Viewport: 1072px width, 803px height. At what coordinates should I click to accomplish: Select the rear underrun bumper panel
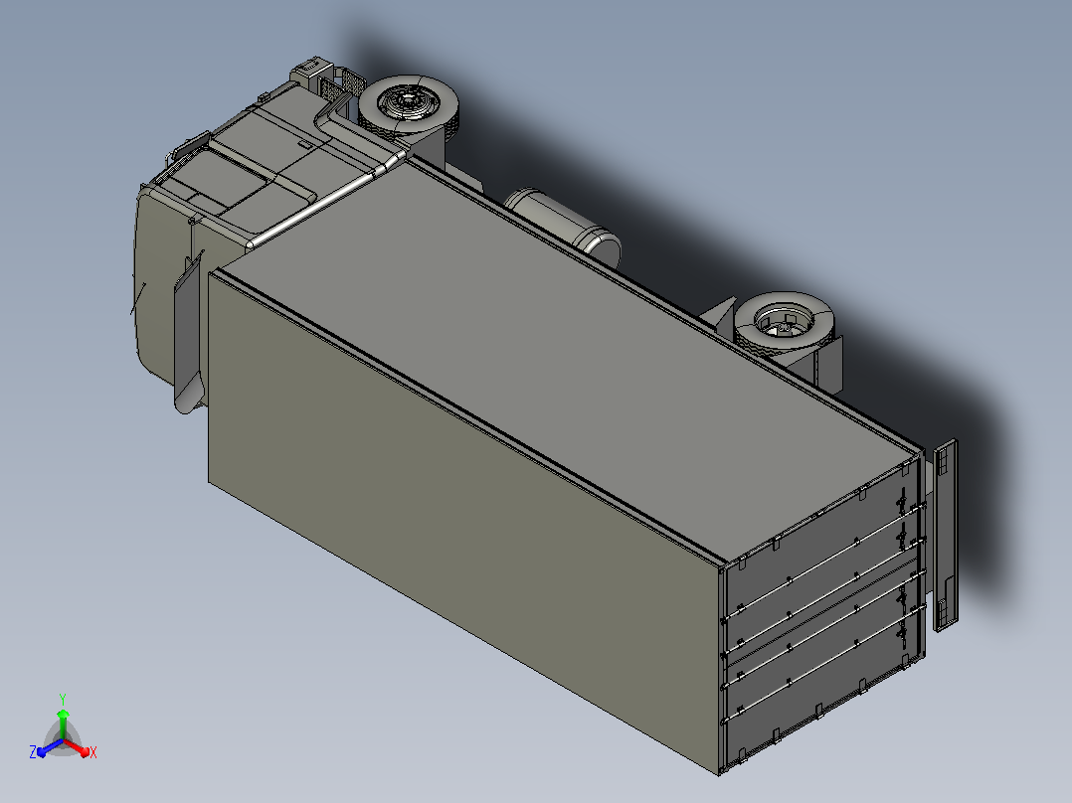[946, 535]
